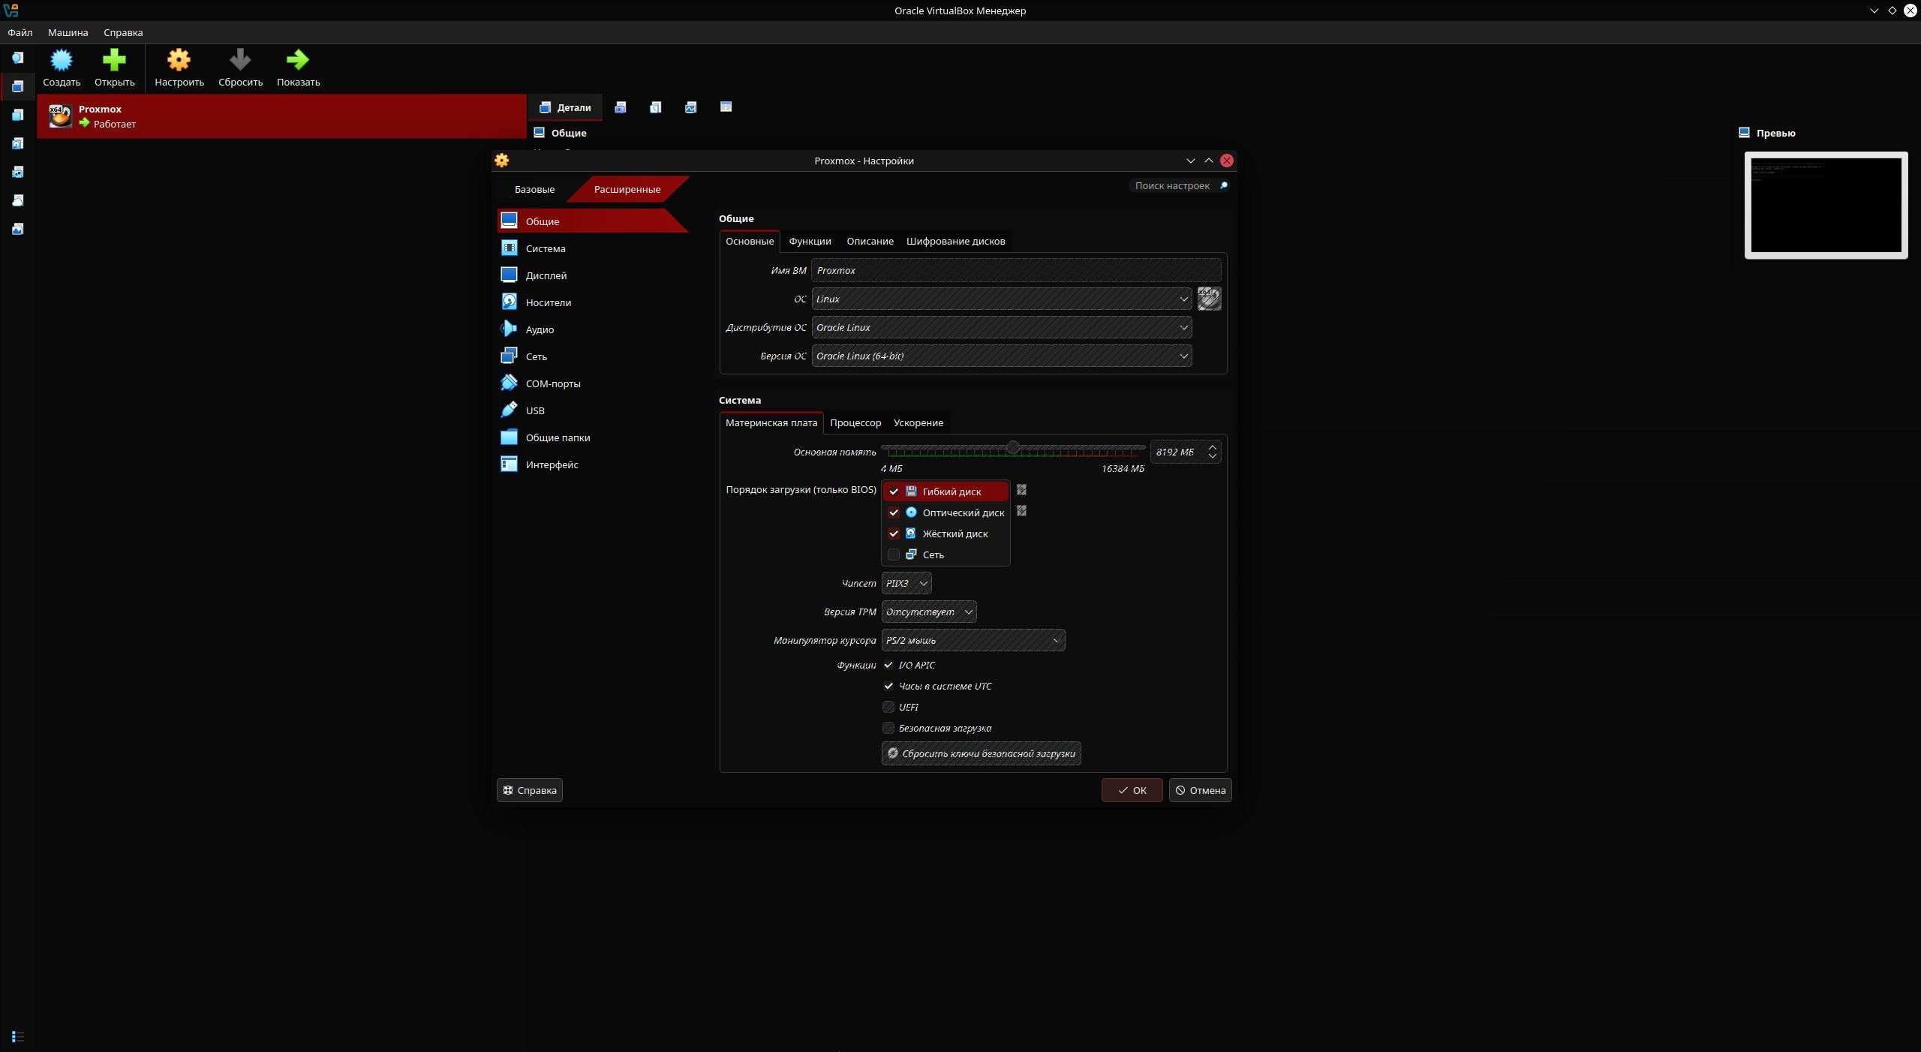
Task: Click the Открыть green plus icon
Action: 114,60
